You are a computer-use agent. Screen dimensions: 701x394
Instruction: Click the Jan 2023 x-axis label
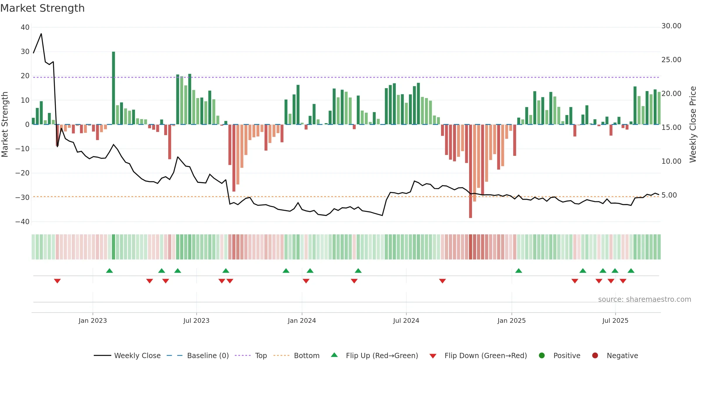point(93,321)
